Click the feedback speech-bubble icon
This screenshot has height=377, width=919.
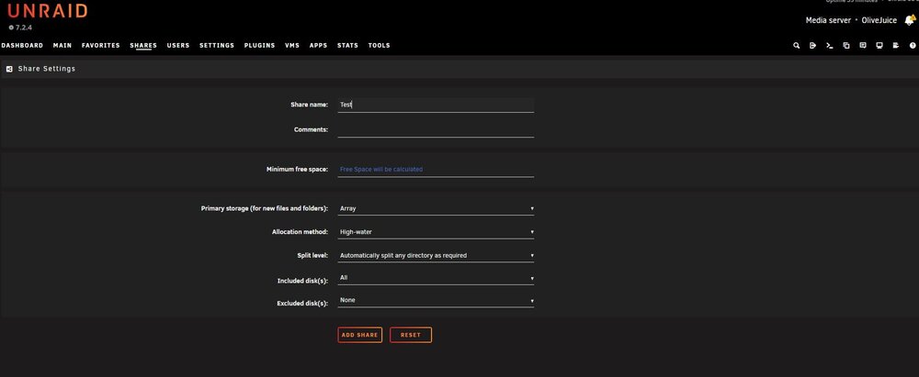863,46
